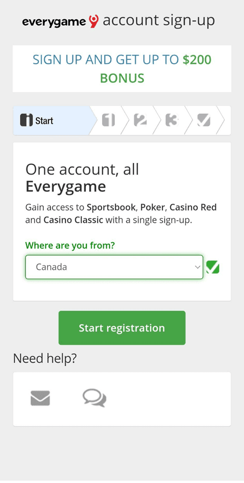The height and width of the screenshot is (483, 244).
Task: Click green validation checkmark beside country
Action: [x=212, y=267]
